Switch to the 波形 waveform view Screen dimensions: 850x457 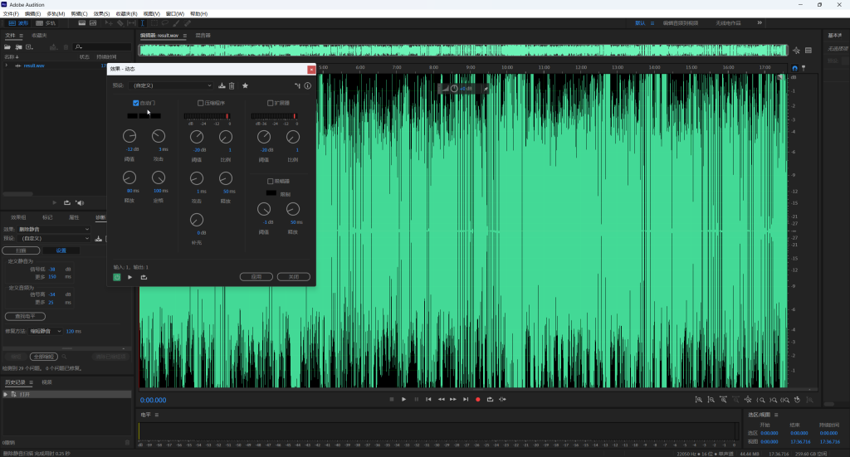(x=18, y=23)
